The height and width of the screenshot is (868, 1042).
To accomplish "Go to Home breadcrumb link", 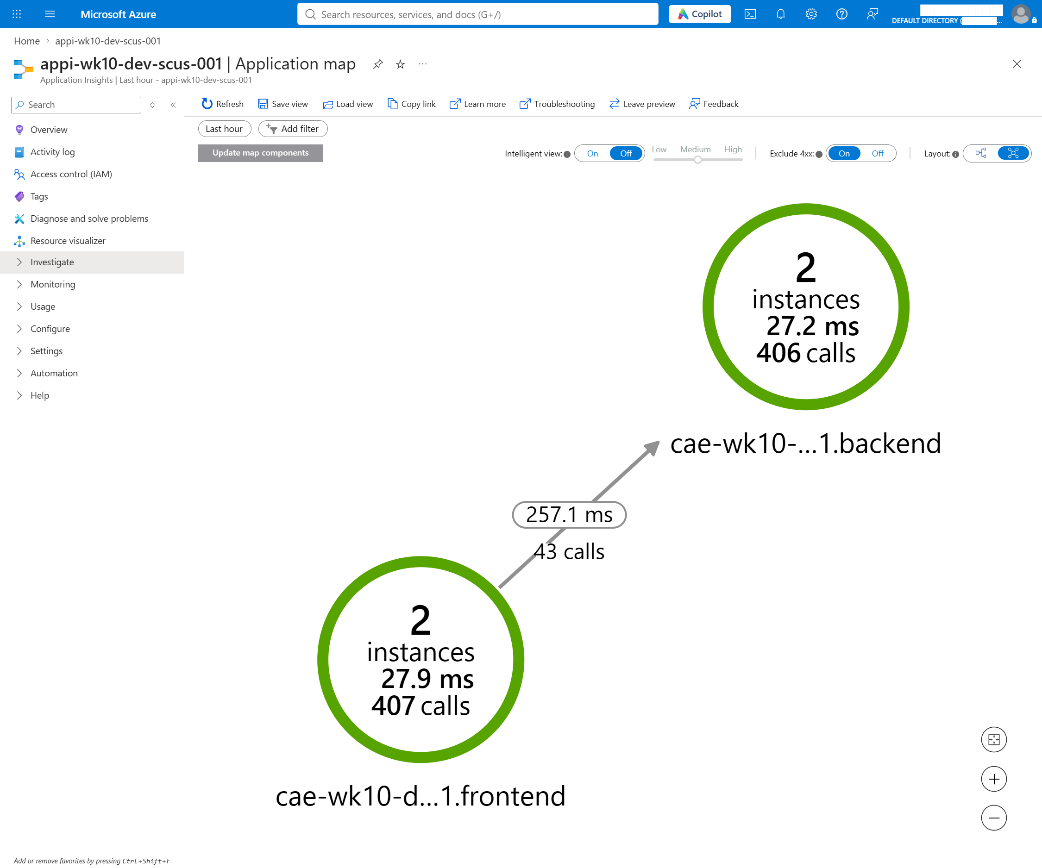I will point(27,41).
